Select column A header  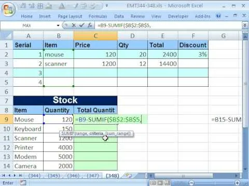tap(28, 36)
